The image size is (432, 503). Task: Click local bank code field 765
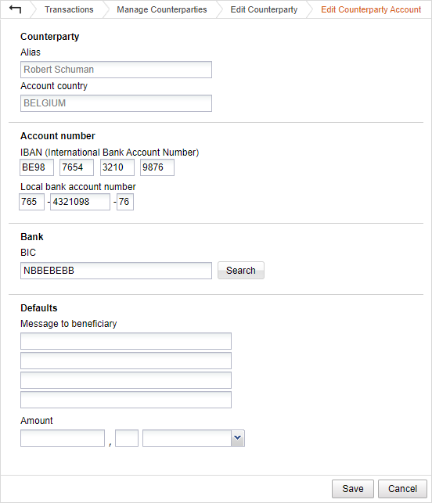[x=32, y=202]
